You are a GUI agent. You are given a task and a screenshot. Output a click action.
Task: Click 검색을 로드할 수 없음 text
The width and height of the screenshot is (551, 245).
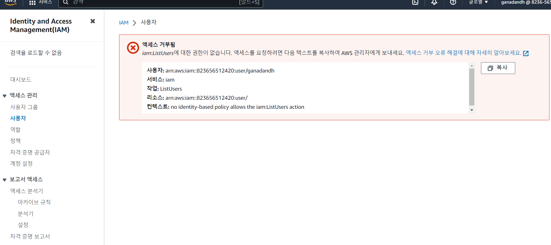tap(36, 53)
